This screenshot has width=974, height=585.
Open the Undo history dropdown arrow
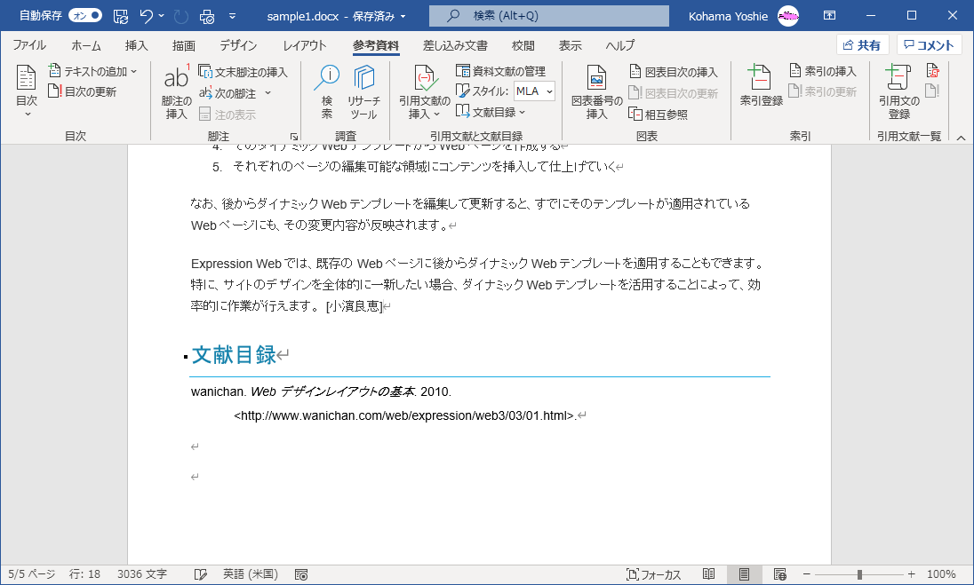(x=162, y=16)
